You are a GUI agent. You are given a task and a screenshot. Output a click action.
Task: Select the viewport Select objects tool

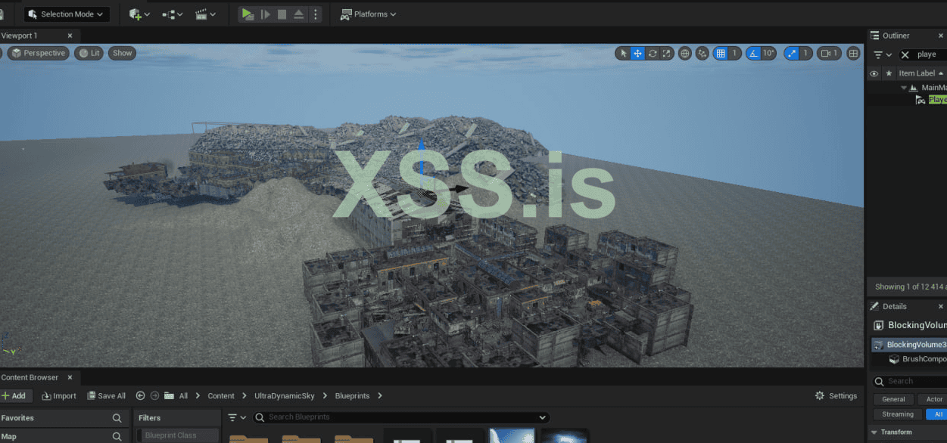tap(623, 53)
